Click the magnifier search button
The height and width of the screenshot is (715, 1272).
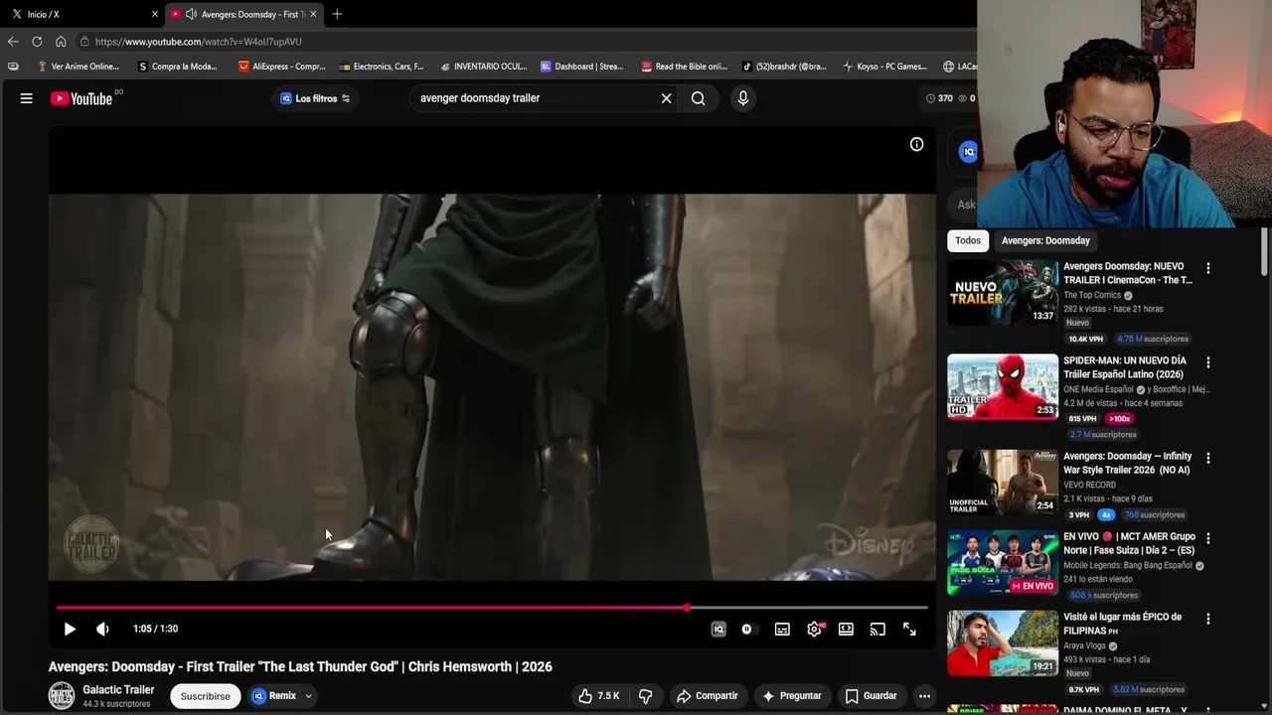(699, 98)
